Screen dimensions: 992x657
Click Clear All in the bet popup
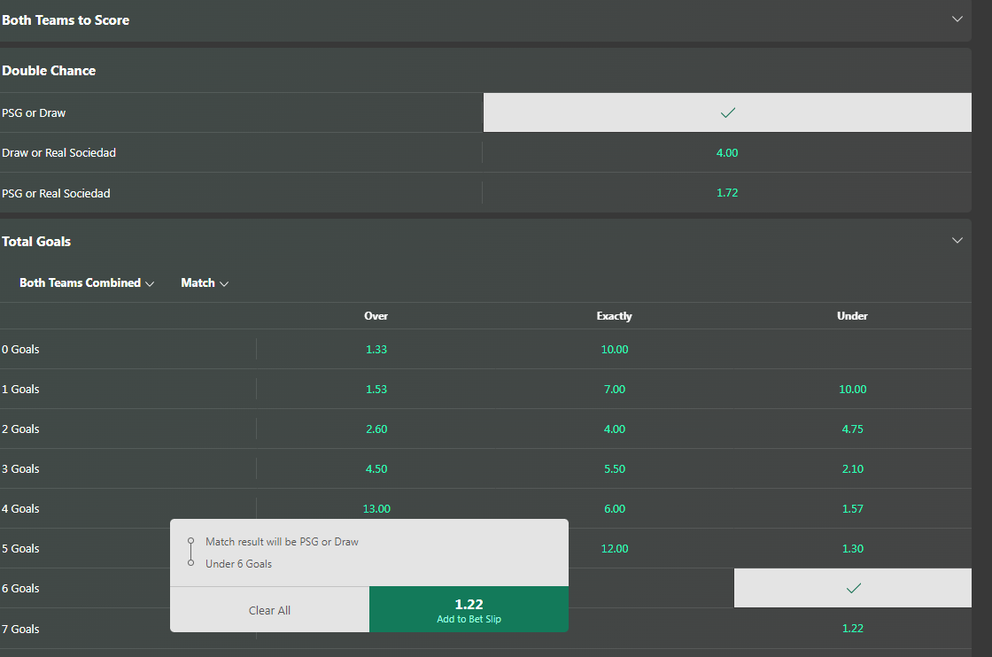tap(269, 610)
